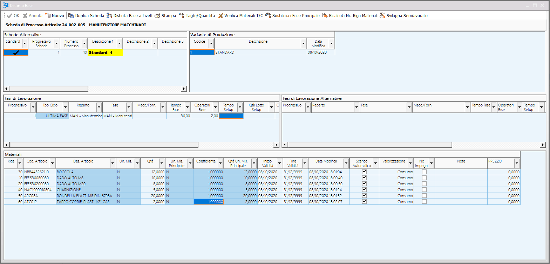Click Verifica Materiali T/C icon

tap(220, 16)
